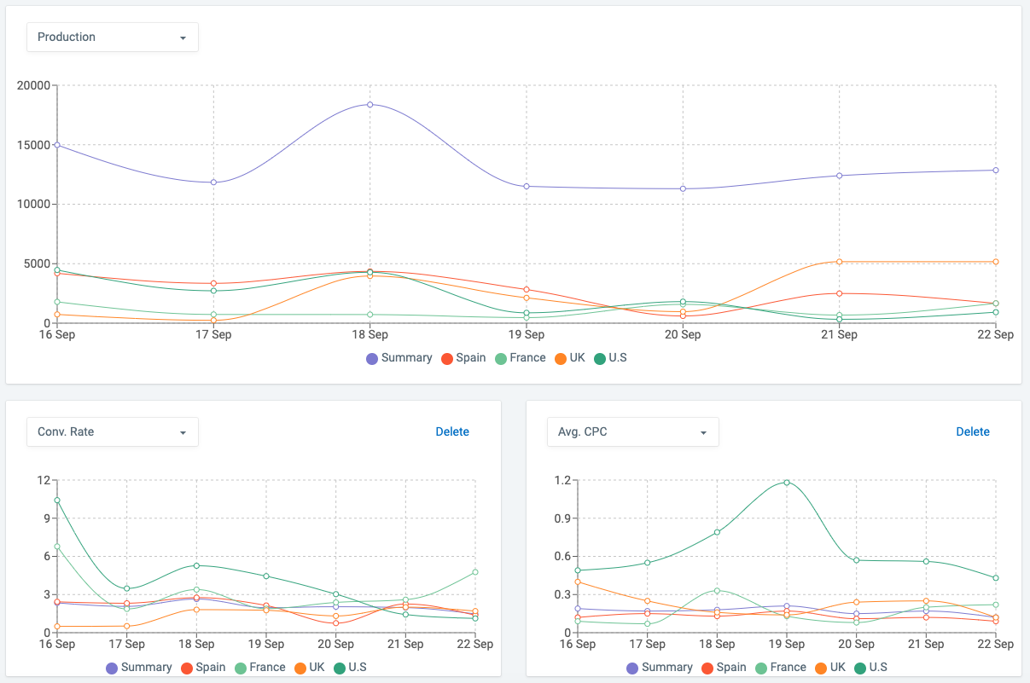Click U.S data point on 16 Sep in Conv. Rate
This screenshot has height=683, width=1030.
click(57, 501)
